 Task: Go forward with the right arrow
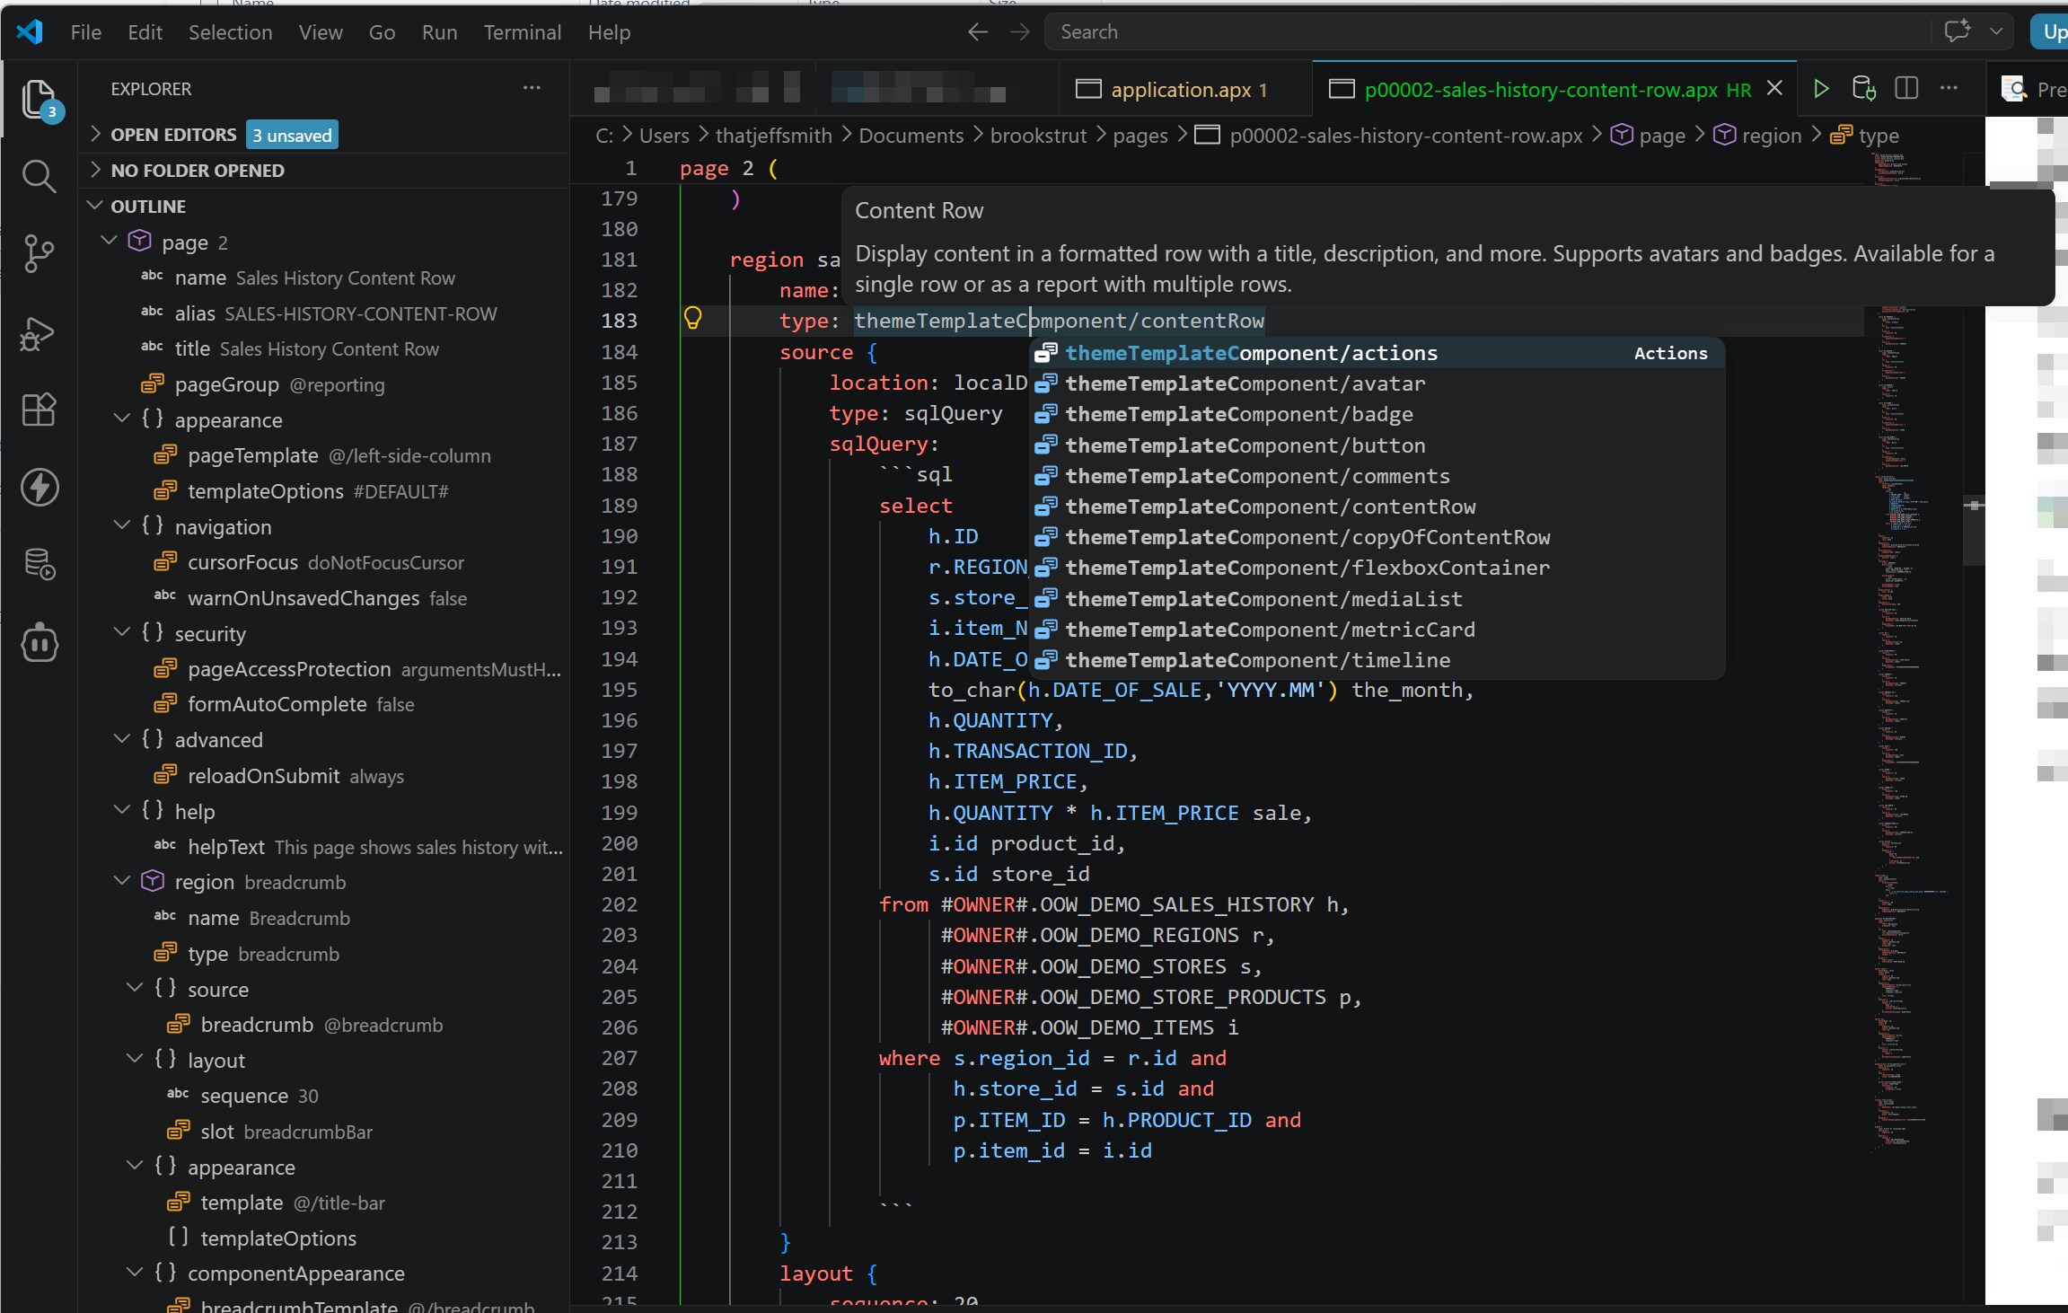click(x=1019, y=31)
